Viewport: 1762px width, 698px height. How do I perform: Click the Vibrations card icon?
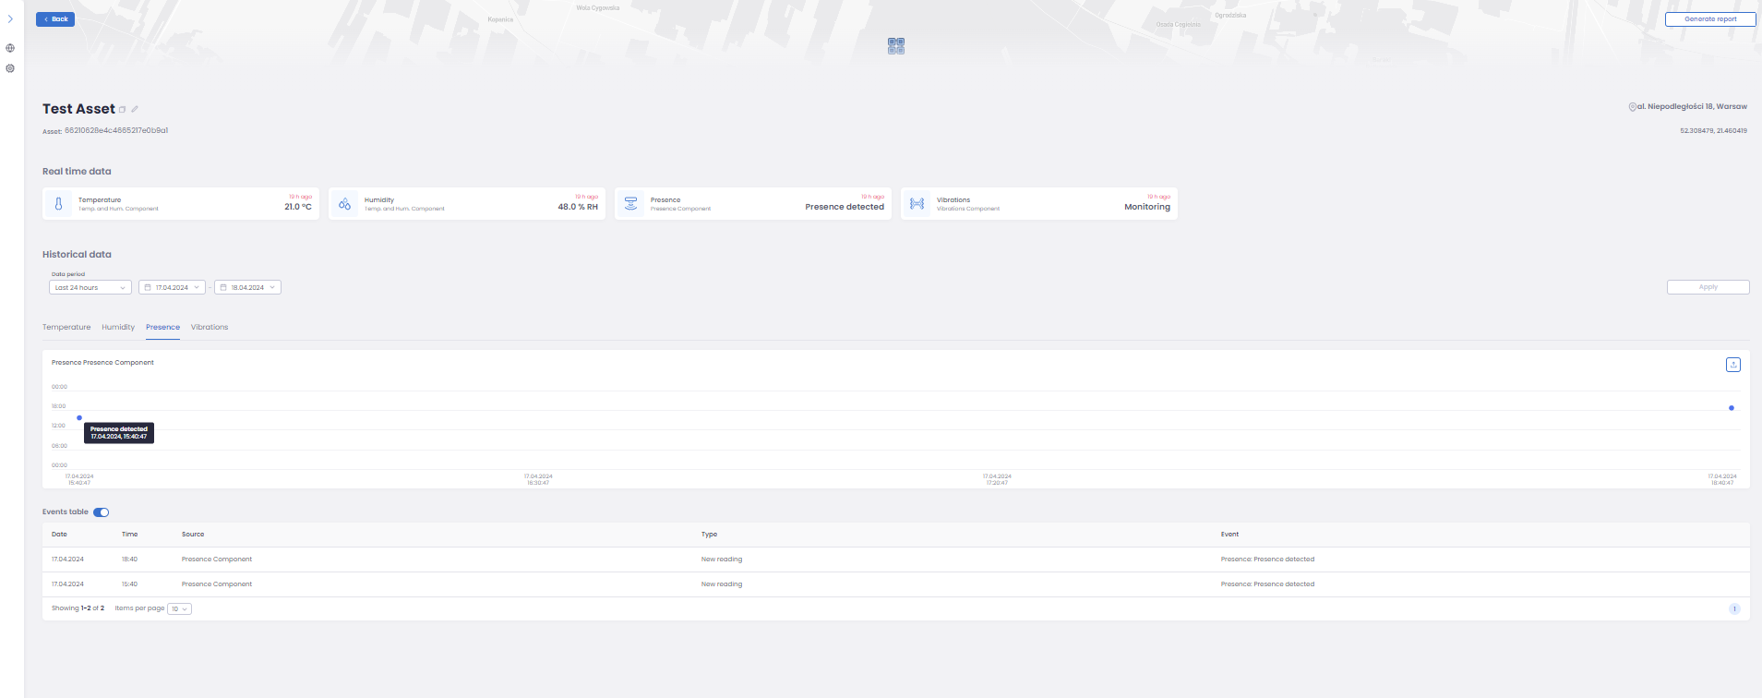click(917, 204)
